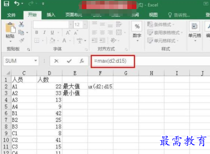Image resolution: width=210 pixels, height=154 pixels.
Task: Click the font name box
Action: point(51,25)
